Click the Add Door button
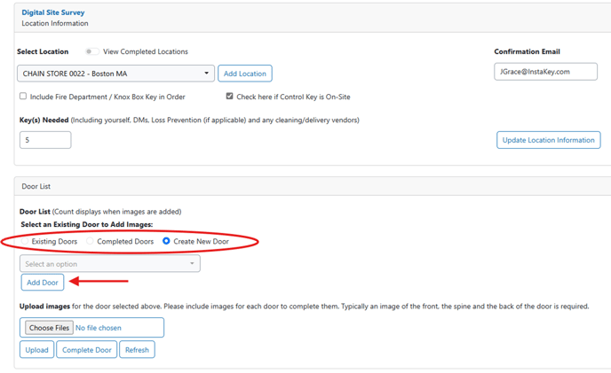Image resolution: width=611 pixels, height=373 pixels. (x=43, y=283)
